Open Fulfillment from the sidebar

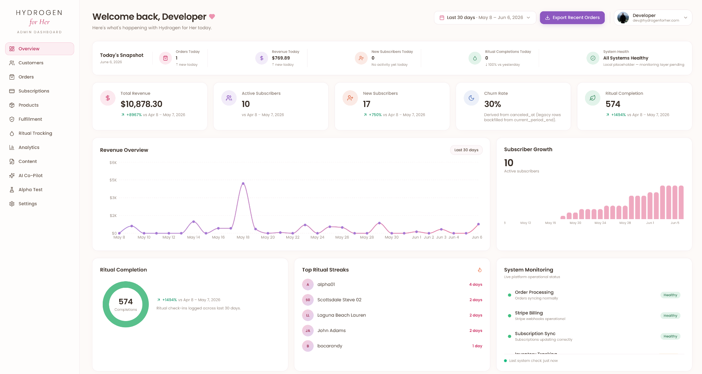[39, 119]
